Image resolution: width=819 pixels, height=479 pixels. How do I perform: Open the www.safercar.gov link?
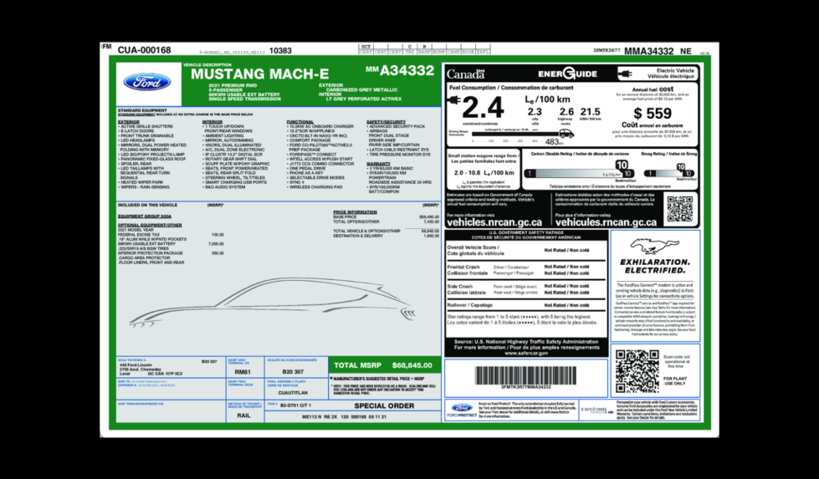coord(526,354)
